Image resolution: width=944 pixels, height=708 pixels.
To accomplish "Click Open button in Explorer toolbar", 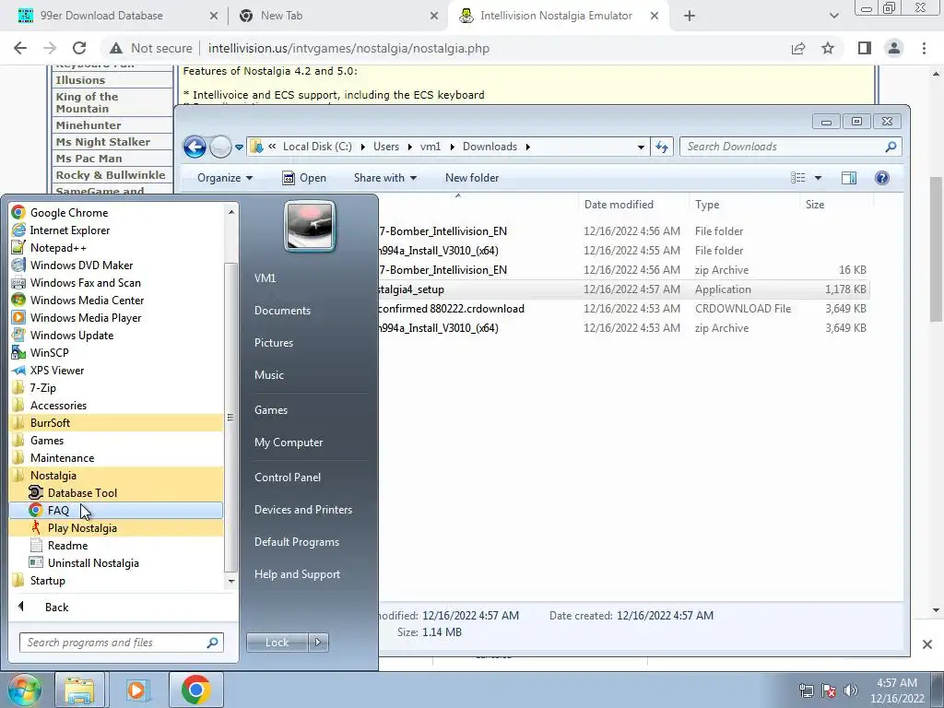I will tap(304, 178).
